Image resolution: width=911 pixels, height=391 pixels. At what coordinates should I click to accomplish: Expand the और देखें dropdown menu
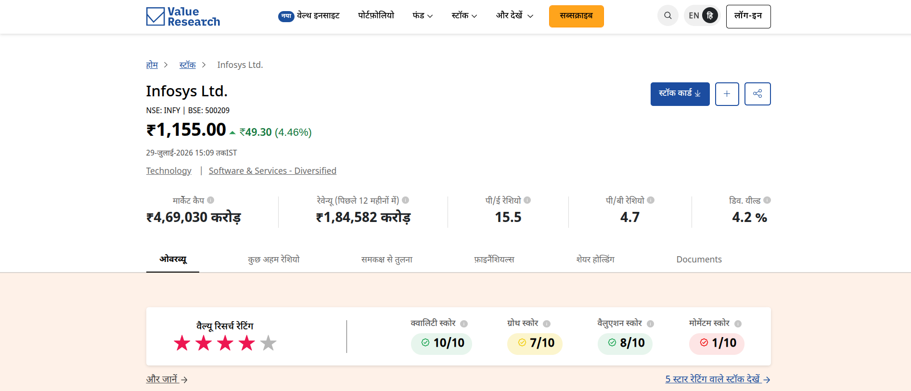[x=514, y=15]
